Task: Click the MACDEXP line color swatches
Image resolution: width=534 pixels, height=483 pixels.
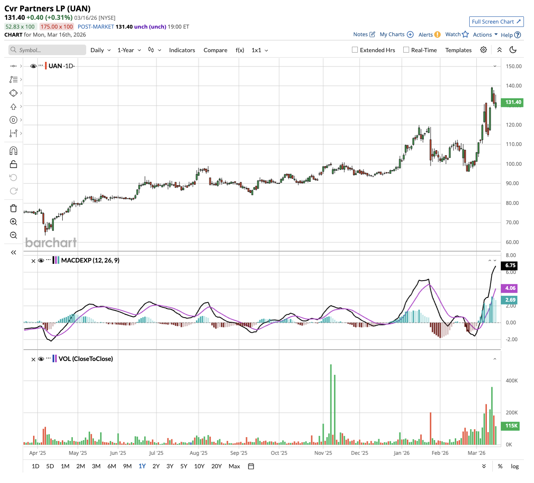Action: [x=56, y=260]
